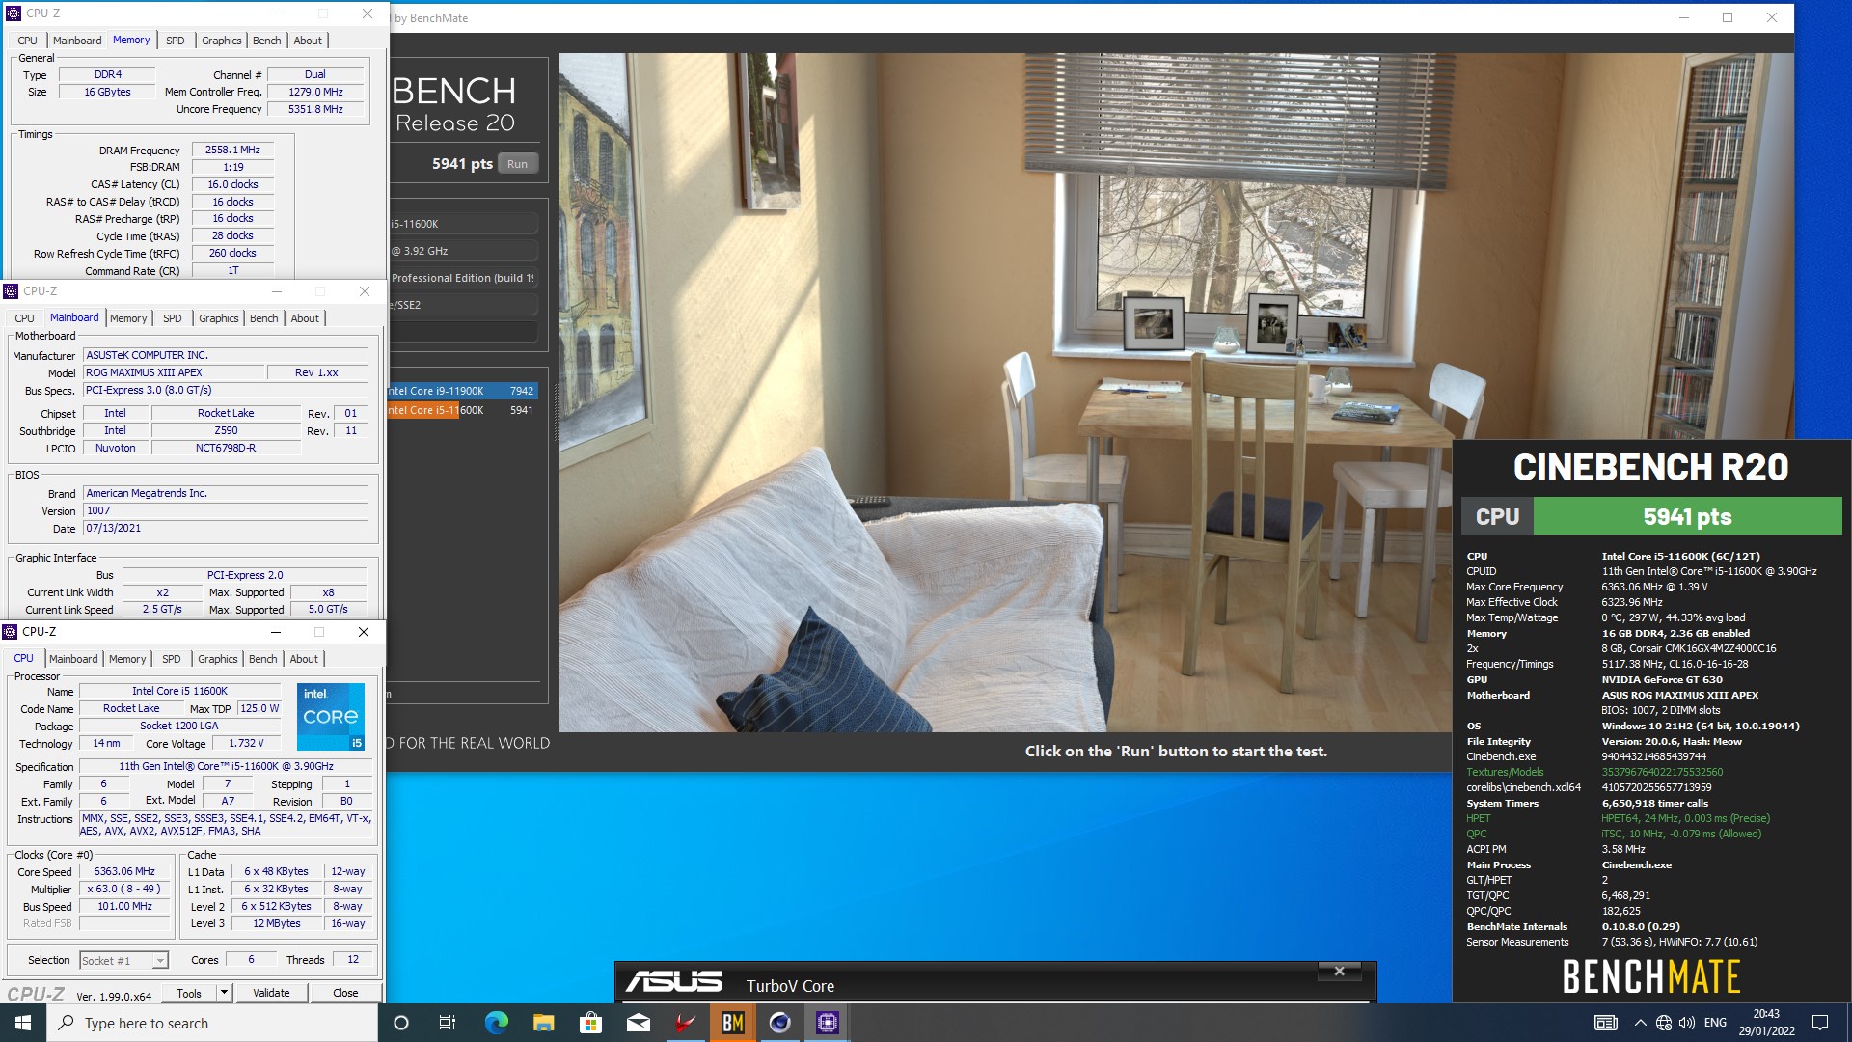Click Core Speed value 6363.06 MHz
The width and height of the screenshot is (1852, 1042).
coord(124,871)
